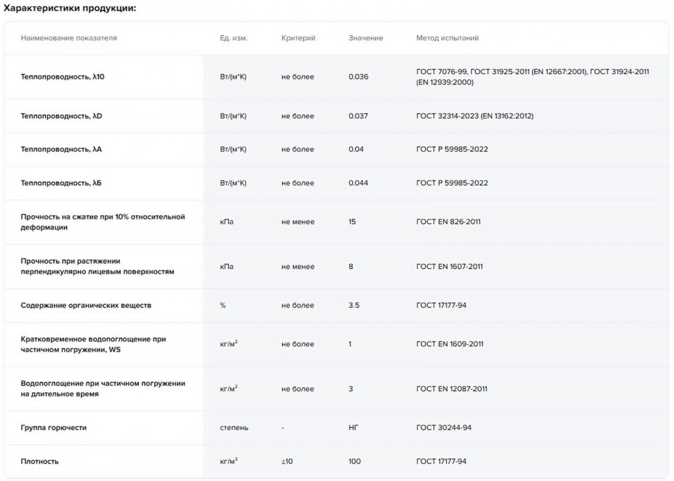This screenshot has width=674, height=481.
Task: Click the 'Ед. изм.' column header
Action: [233, 38]
